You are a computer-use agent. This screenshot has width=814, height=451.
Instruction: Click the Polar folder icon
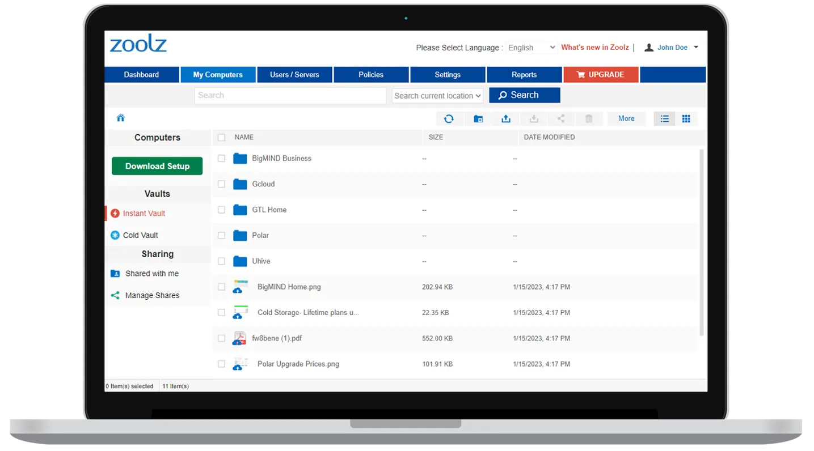tap(240, 236)
